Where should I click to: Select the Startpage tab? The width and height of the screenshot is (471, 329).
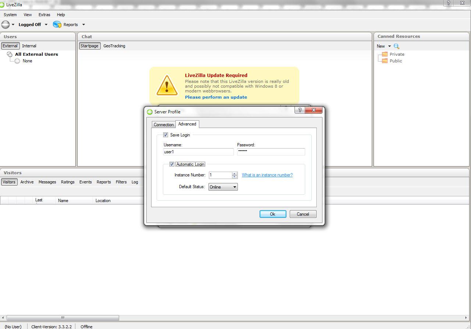90,46
